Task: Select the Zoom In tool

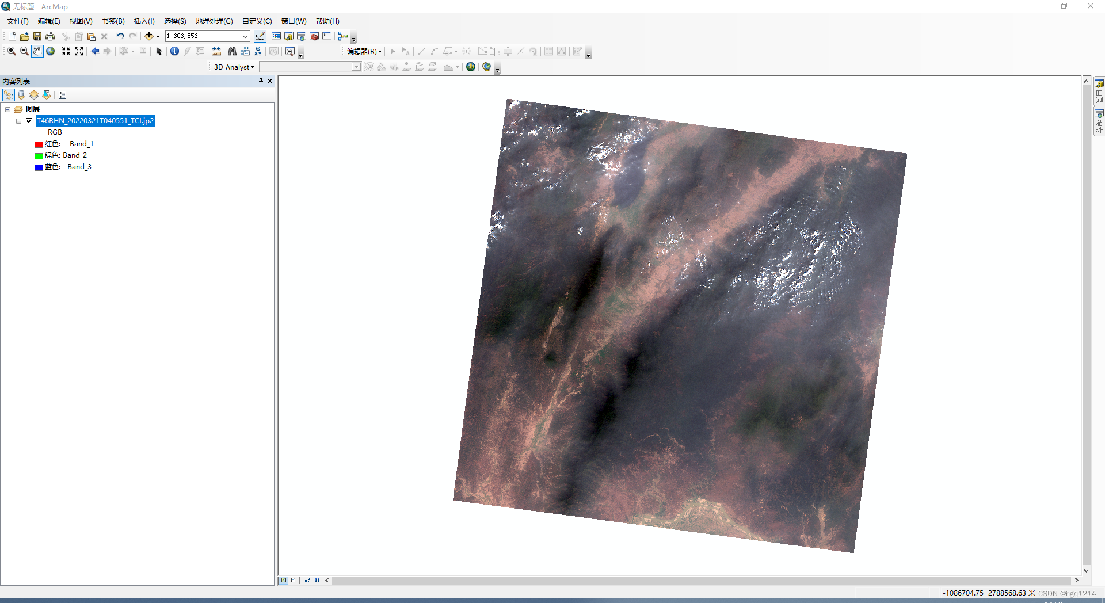Action: click(x=12, y=51)
